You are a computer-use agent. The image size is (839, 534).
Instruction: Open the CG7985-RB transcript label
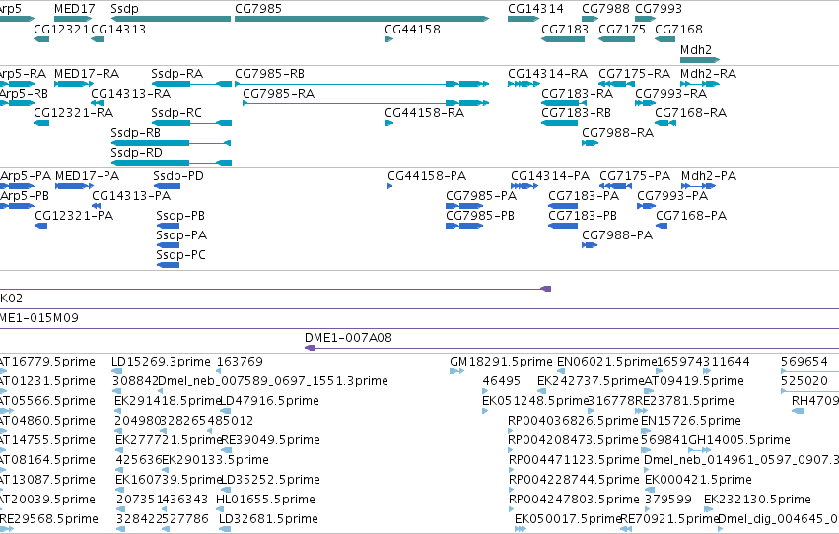[x=270, y=73]
